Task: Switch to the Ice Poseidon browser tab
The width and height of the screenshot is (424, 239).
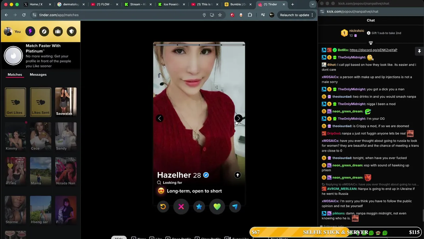Action: tap(172, 4)
